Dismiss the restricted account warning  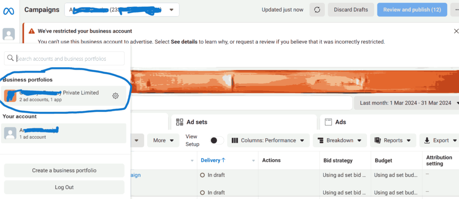click(456, 31)
